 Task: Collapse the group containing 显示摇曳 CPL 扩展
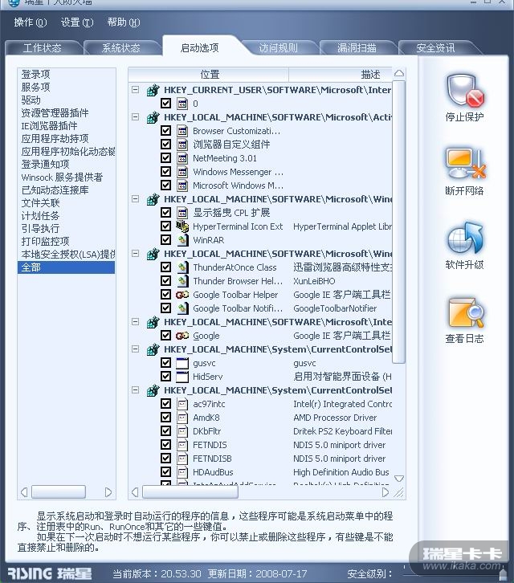coord(136,199)
